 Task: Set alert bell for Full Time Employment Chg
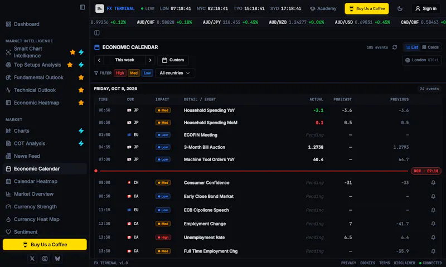point(433,251)
